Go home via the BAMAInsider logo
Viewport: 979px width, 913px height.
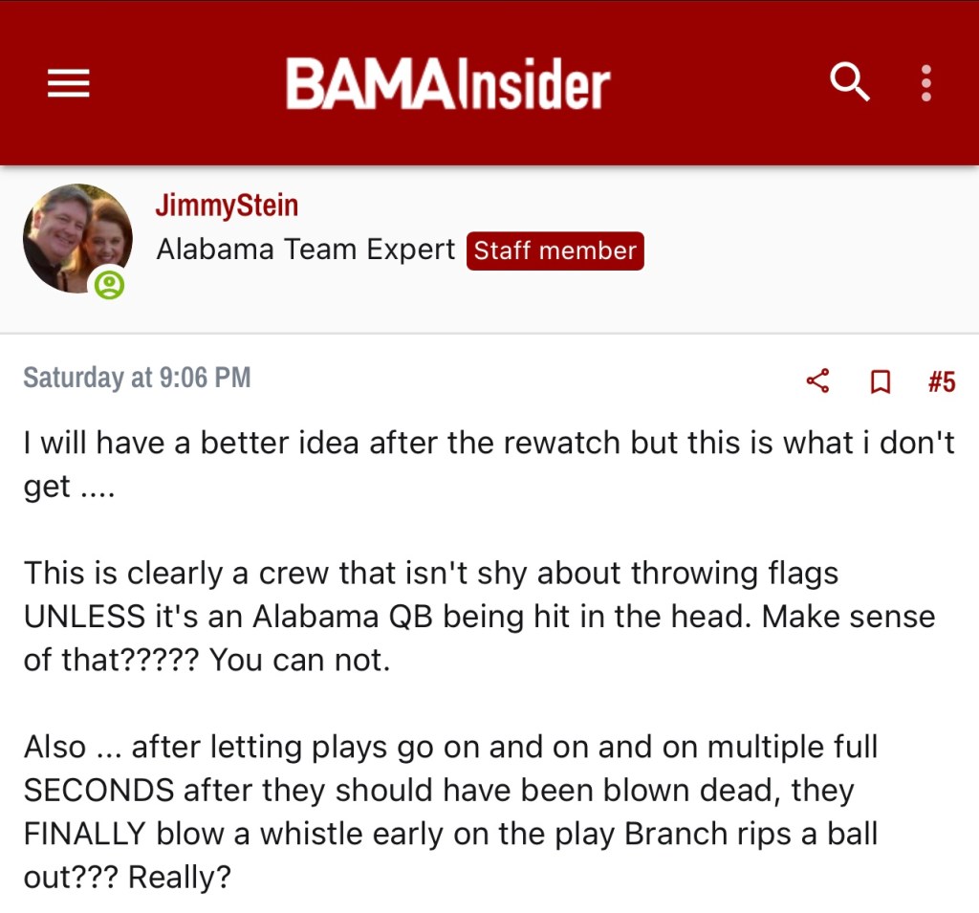point(447,84)
